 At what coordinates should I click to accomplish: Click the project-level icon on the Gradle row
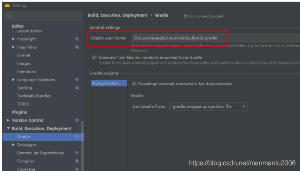(x=77, y=136)
